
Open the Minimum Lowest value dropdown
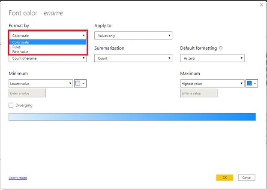(x=41, y=84)
